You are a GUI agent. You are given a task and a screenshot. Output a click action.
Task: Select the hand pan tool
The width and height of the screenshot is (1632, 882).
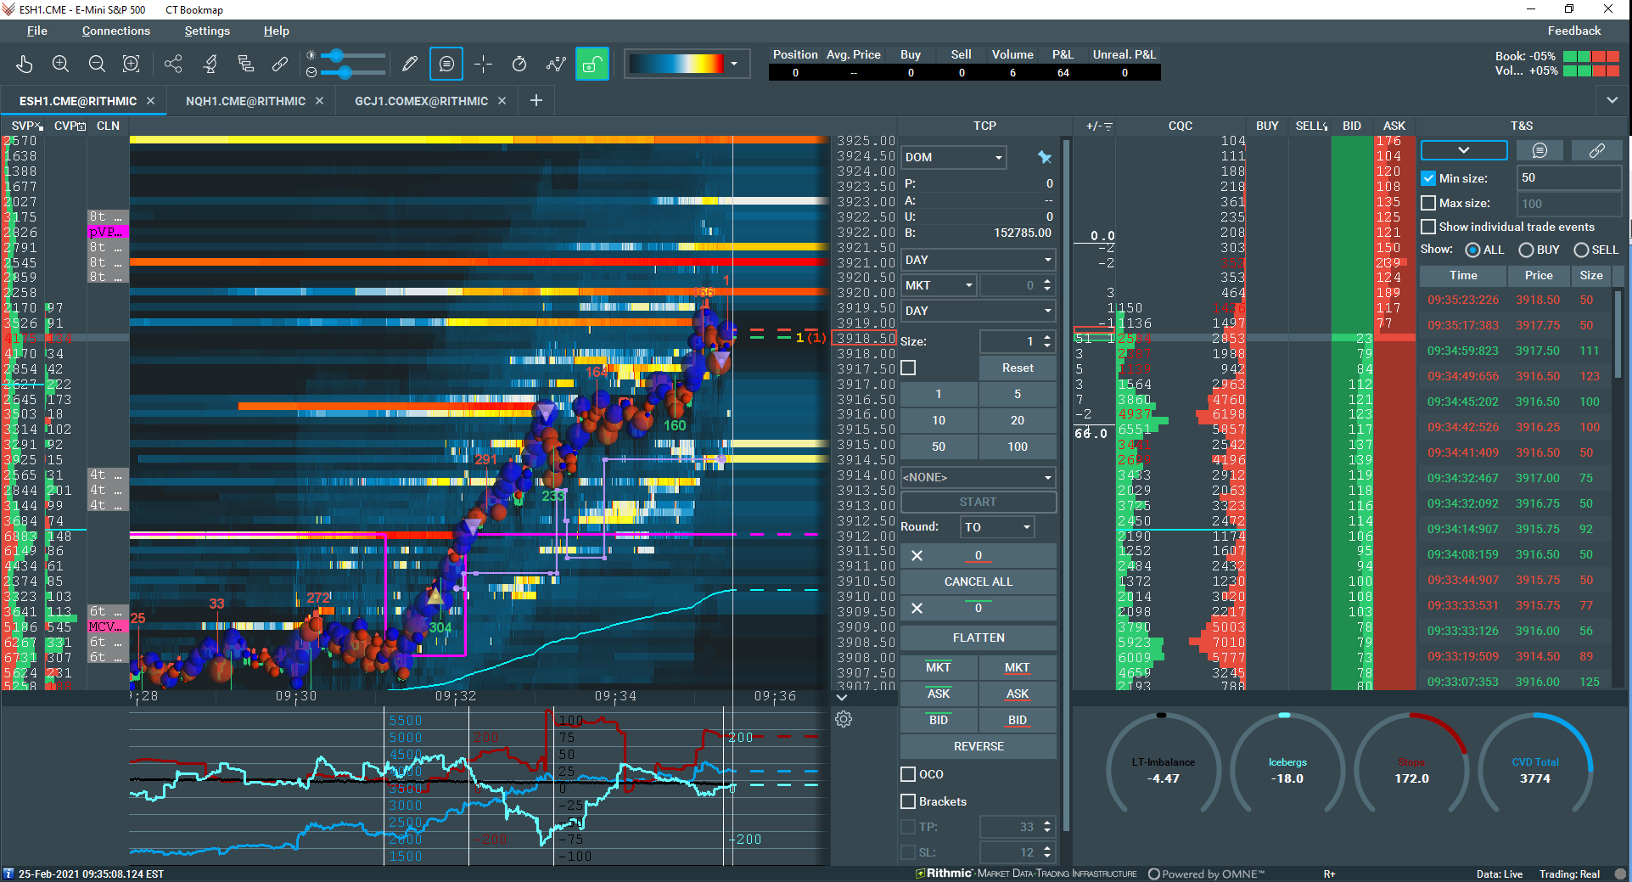click(25, 64)
